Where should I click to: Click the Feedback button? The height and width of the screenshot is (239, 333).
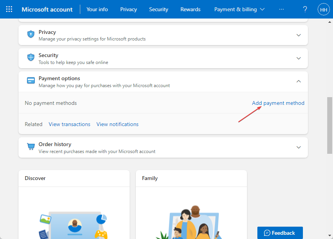pos(280,232)
